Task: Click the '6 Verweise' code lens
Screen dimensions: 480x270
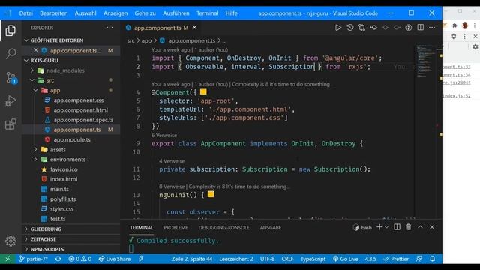Action: 164,135
